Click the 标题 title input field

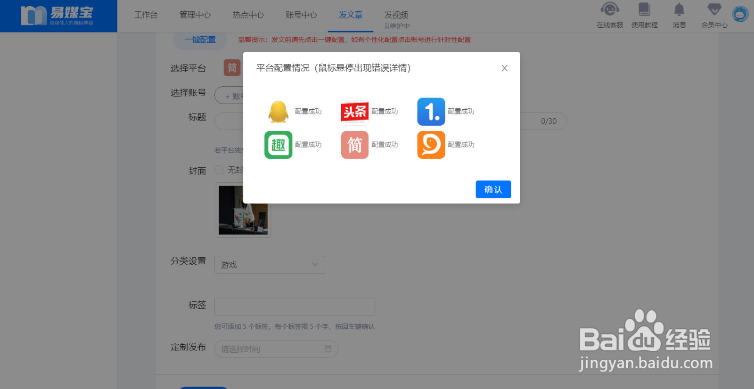(x=390, y=122)
